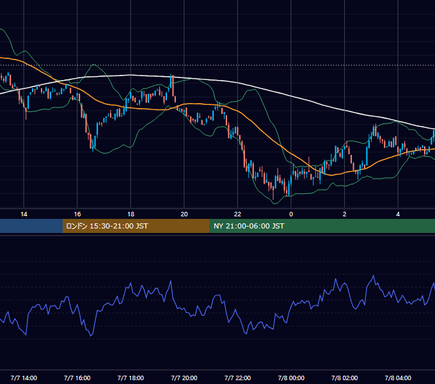Click the 14 hour axis label
This screenshot has width=435, height=384.
click(24, 214)
